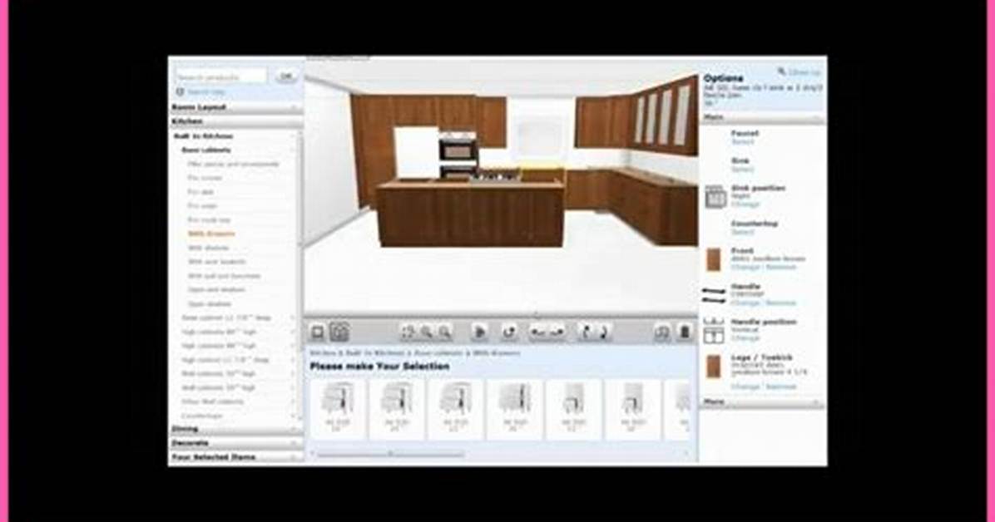Viewport: 995px width, 522px height.
Task: Expand the More options header
Action: click(x=763, y=402)
